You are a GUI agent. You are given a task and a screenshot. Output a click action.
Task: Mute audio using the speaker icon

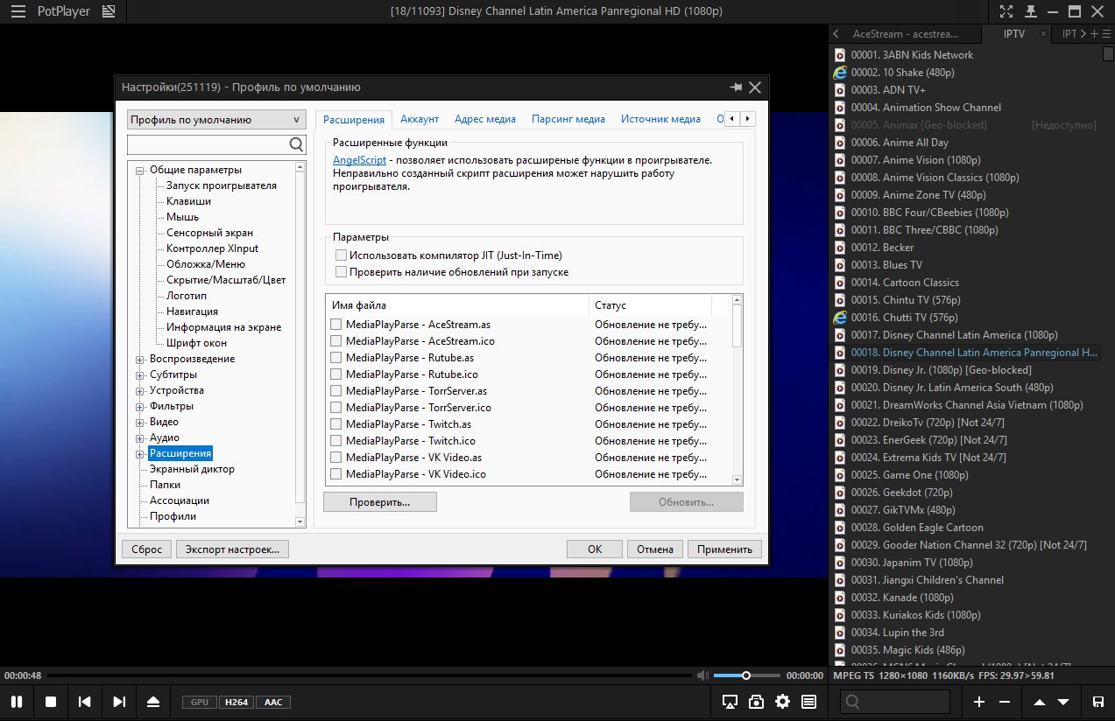click(702, 675)
